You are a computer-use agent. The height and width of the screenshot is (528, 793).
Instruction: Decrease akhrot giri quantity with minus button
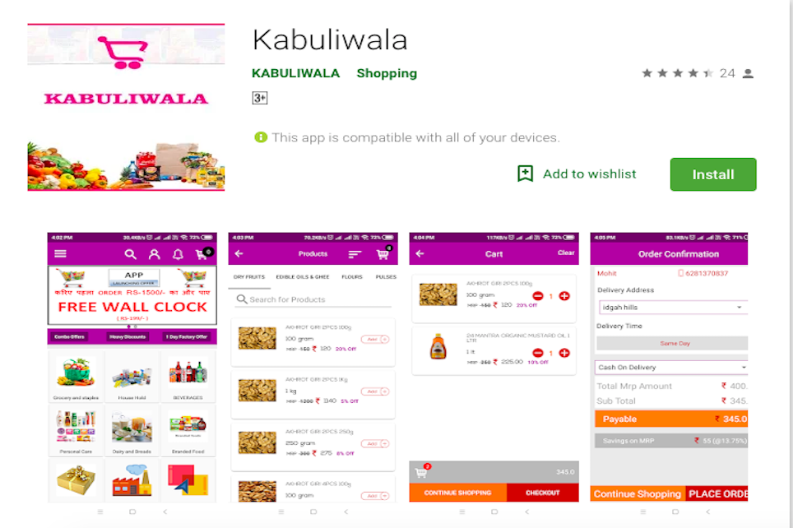coord(538,296)
